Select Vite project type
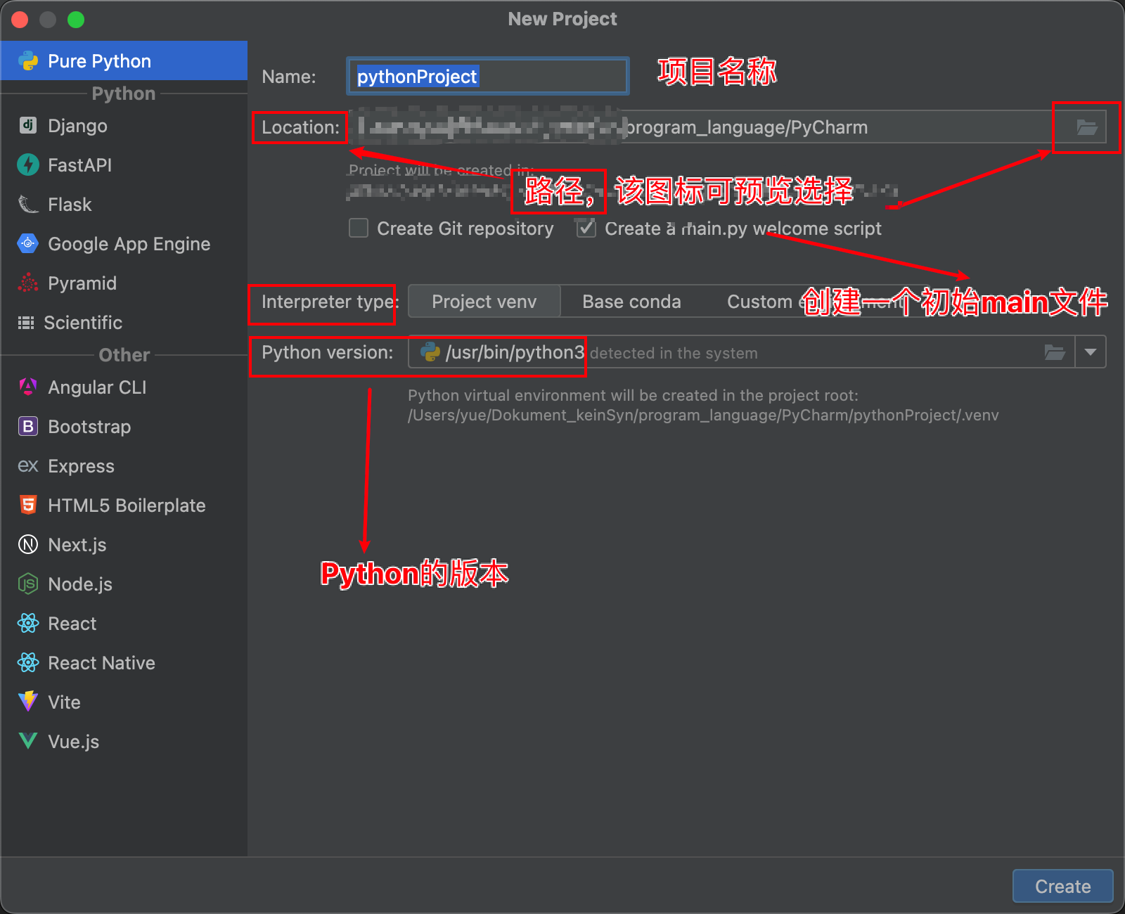Image resolution: width=1125 pixels, height=914 pixels. [124, 702]
